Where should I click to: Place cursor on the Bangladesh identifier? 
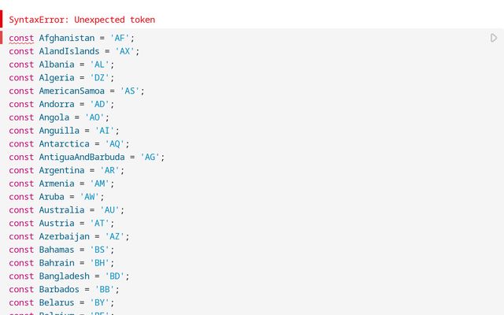65,276
